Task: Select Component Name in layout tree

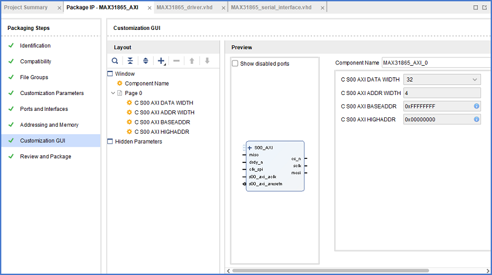Action: (x=147, y=83)
